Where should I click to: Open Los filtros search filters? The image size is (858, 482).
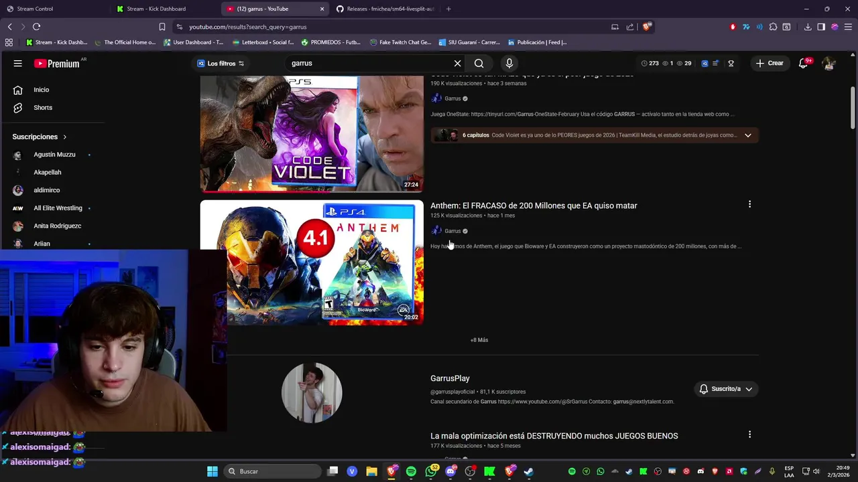[x=221, y=64]
